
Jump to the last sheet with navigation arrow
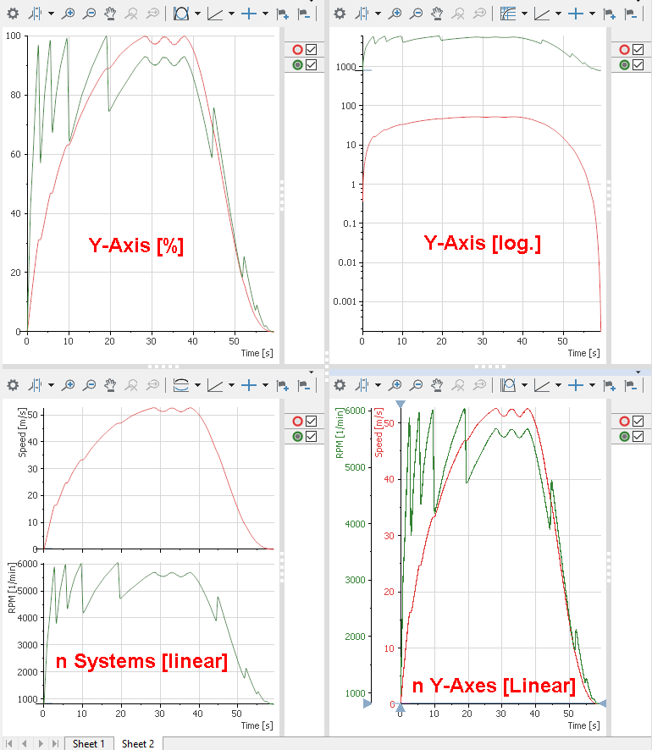(x=56, y=743)
